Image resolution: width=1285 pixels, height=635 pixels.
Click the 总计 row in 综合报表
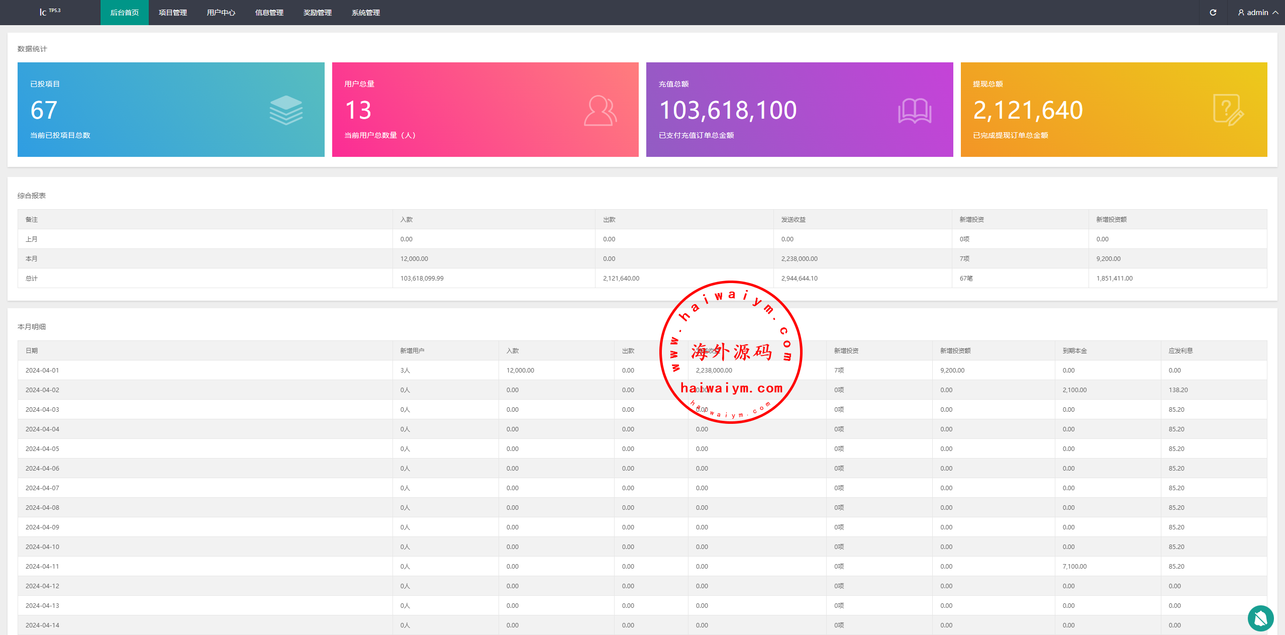(x=32, y=278)
